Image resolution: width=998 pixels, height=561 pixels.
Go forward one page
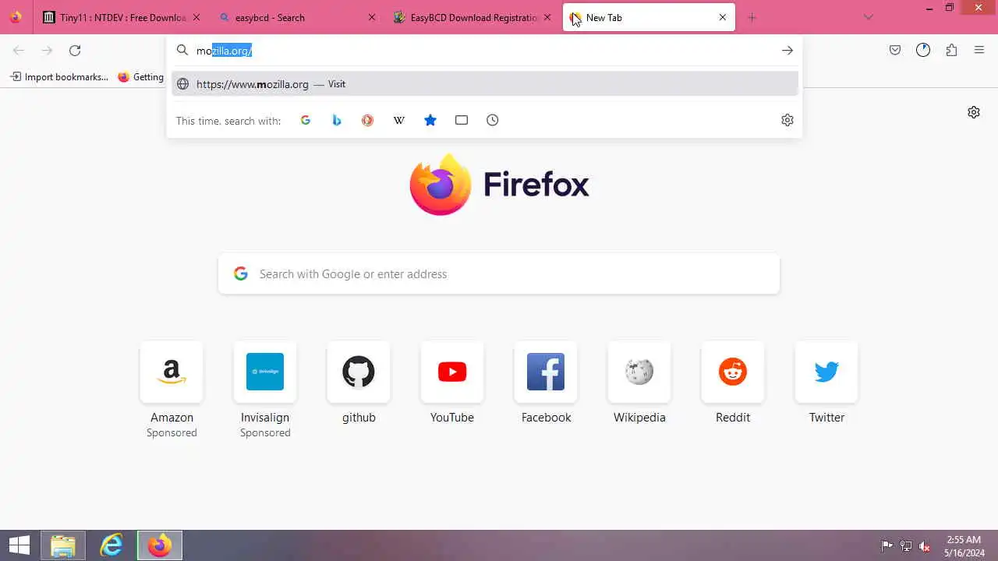[47, 51]
